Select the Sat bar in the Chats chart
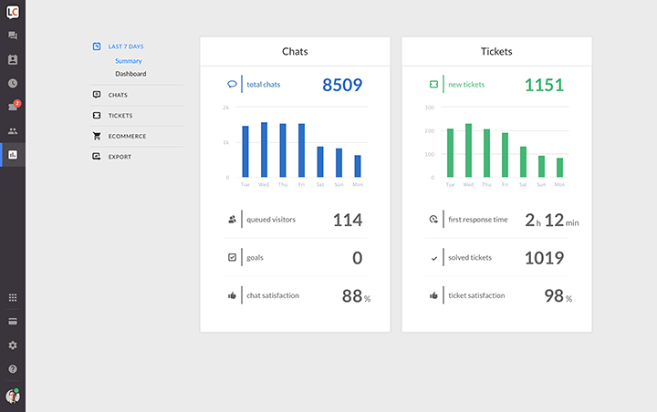The height and width of the screenshot is (412, 657). [320, 161]
